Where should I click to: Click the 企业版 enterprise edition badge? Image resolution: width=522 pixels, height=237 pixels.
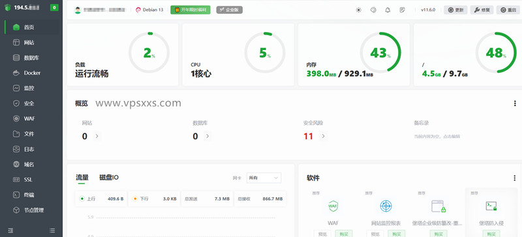[230, 10]
